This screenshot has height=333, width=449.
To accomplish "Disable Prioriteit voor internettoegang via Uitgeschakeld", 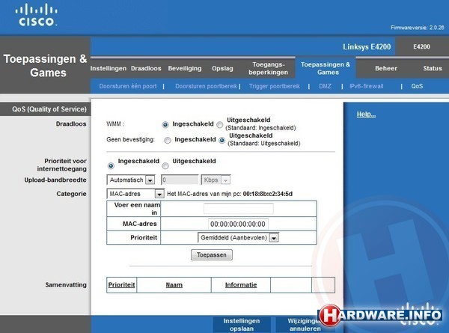I will tap(165, 166).
